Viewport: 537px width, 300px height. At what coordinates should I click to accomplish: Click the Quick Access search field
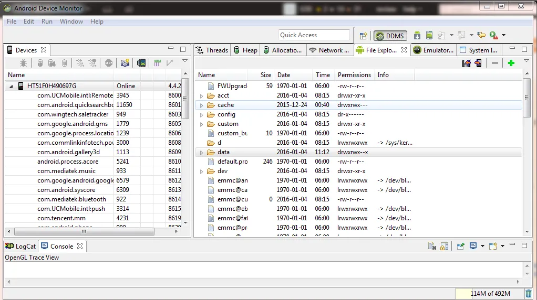314,35
